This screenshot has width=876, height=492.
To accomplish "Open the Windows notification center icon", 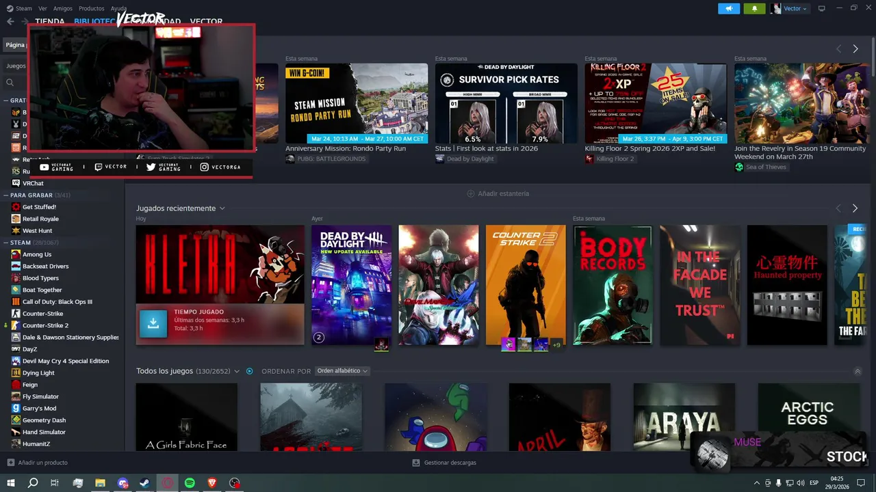I will pos(861,483).
